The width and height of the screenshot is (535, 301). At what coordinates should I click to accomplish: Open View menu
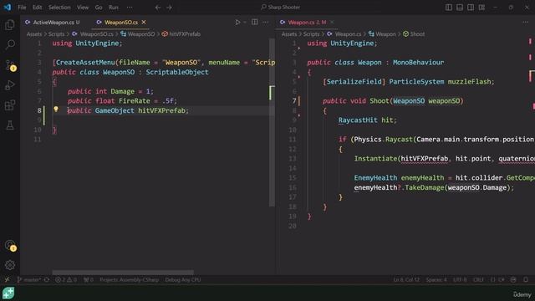pyautogui.click(x=83, y=8)
